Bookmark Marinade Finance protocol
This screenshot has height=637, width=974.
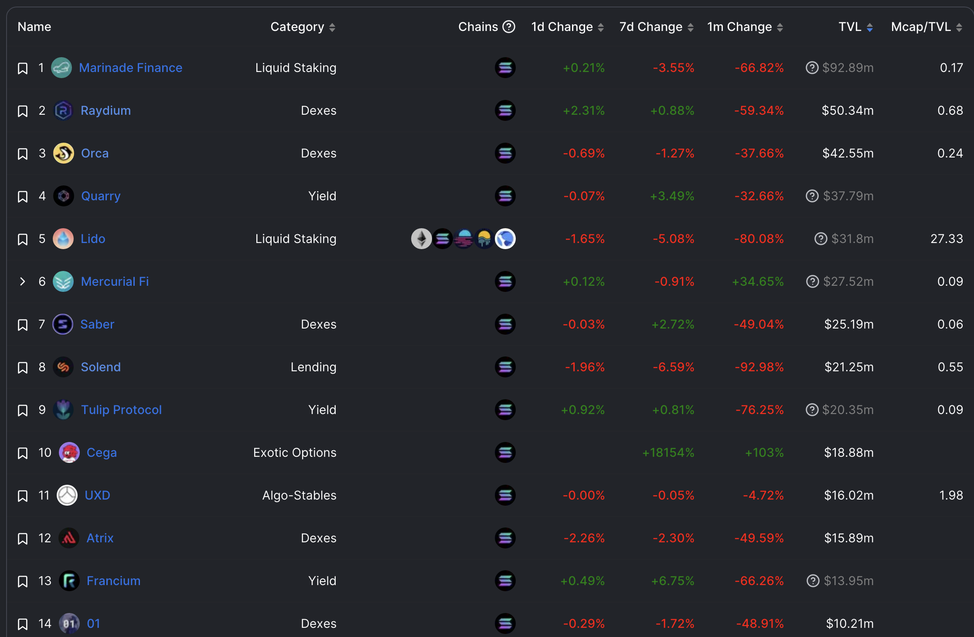(x=23, y=68)
